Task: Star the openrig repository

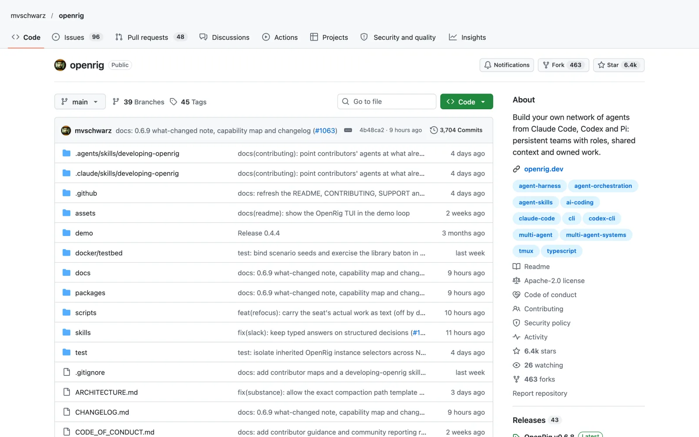Action: click(619, 65)
